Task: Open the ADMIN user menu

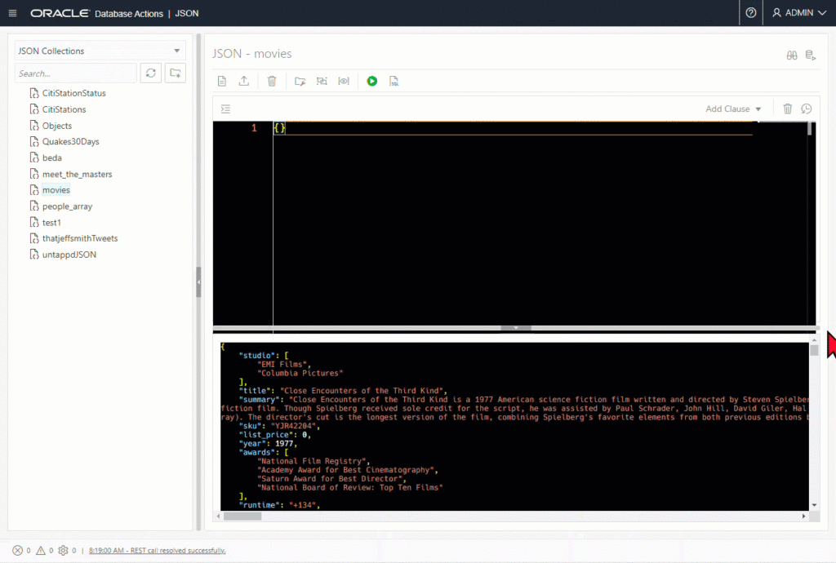Action: pos(796,13)
